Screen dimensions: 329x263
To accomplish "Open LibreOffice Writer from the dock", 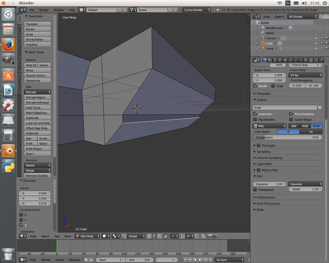I will (8, 90).
